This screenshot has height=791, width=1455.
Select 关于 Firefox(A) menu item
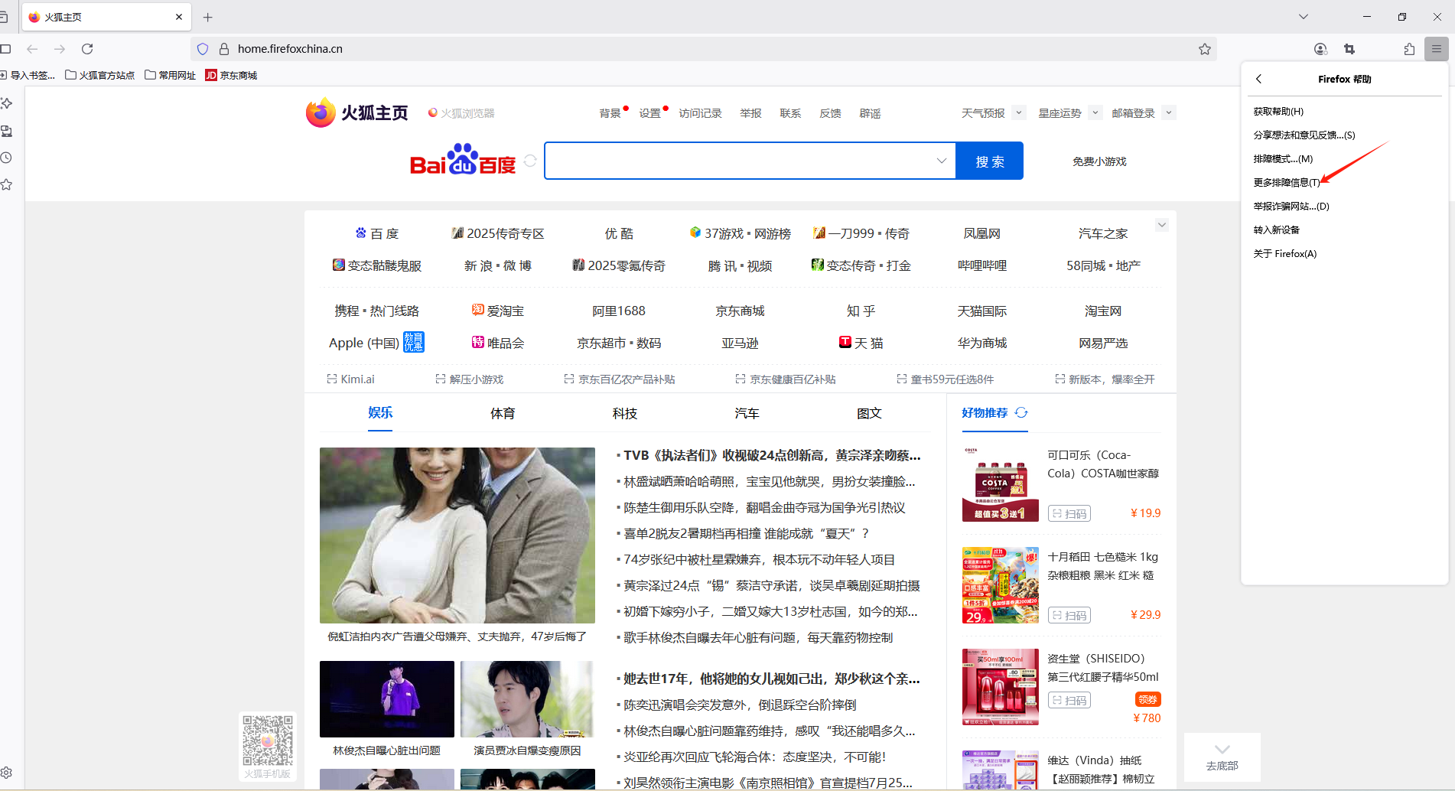click(x=1345, y=254)
